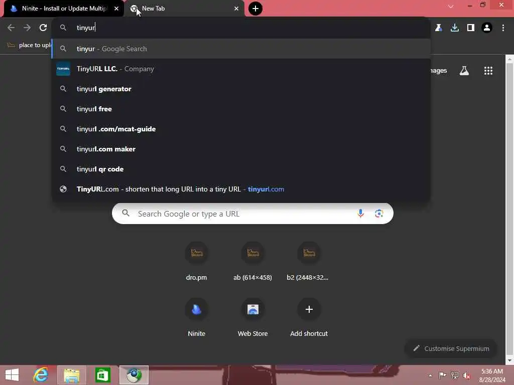Open the dro.pm shortcut
The height and width of the screenshot is (385, 514).
point(196,262)
